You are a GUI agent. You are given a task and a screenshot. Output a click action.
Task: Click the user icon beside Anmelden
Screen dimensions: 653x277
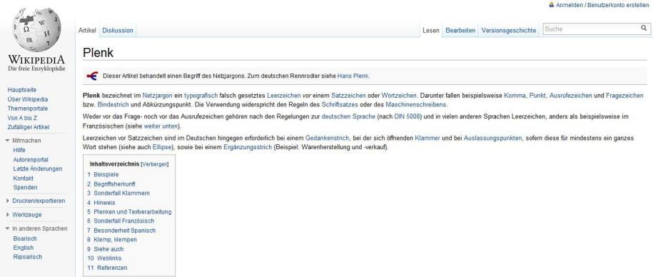pyautogui.click(x=552, y=4)
